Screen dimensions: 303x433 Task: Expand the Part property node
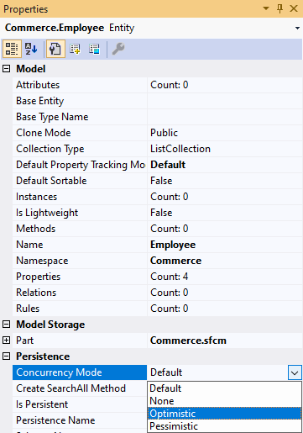(x=6, y=341)
